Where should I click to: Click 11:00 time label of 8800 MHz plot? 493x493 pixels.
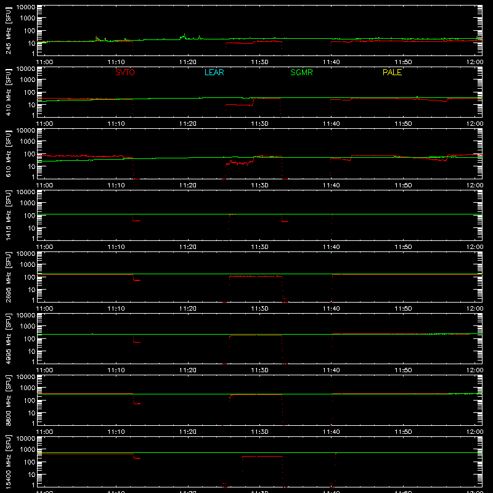click(x=44, y=432)
